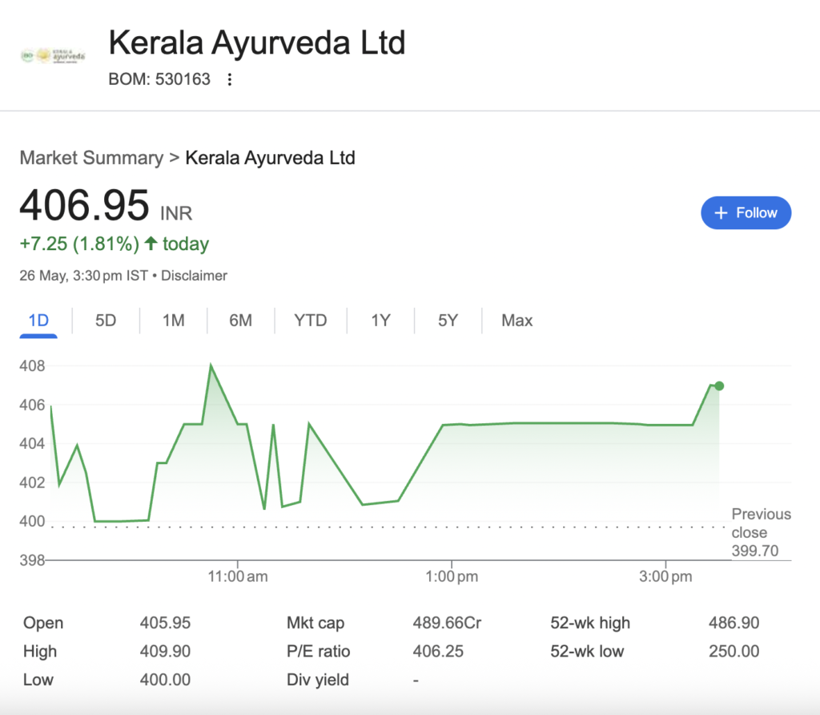Select the 1D chart range tab
Image resolution: width=820 pixels, height=715 pixels.
(38, 321)
